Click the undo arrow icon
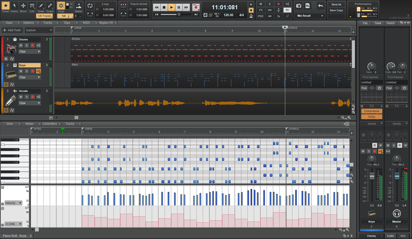The height and width of the screenshot is (239, 412). point(320,5)
